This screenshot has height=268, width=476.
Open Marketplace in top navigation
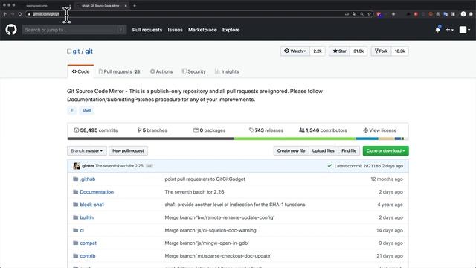[202, 30]
